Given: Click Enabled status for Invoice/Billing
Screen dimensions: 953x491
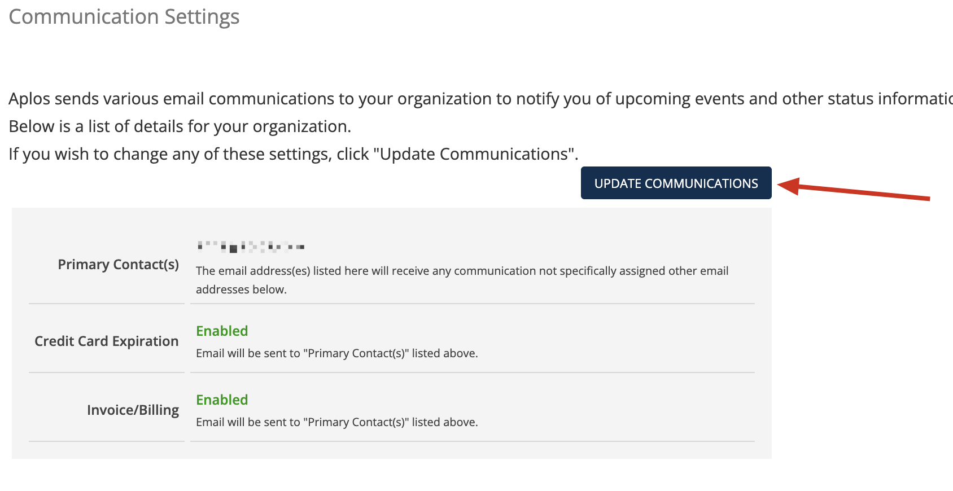Looking at the screenshot, I should (x=222, y=400).
